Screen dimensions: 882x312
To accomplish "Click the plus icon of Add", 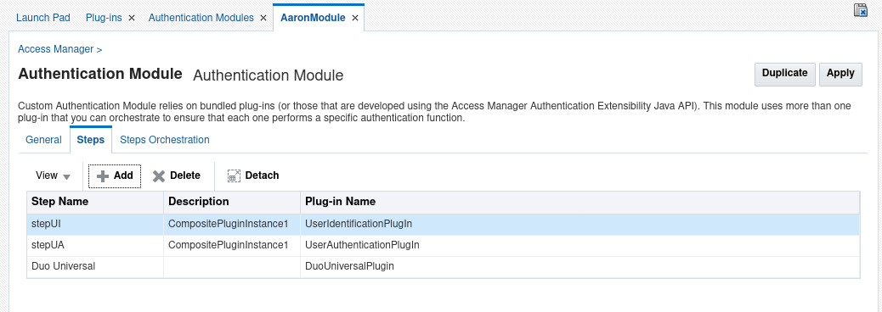I will pyautogui.click(x=102, y=175).
